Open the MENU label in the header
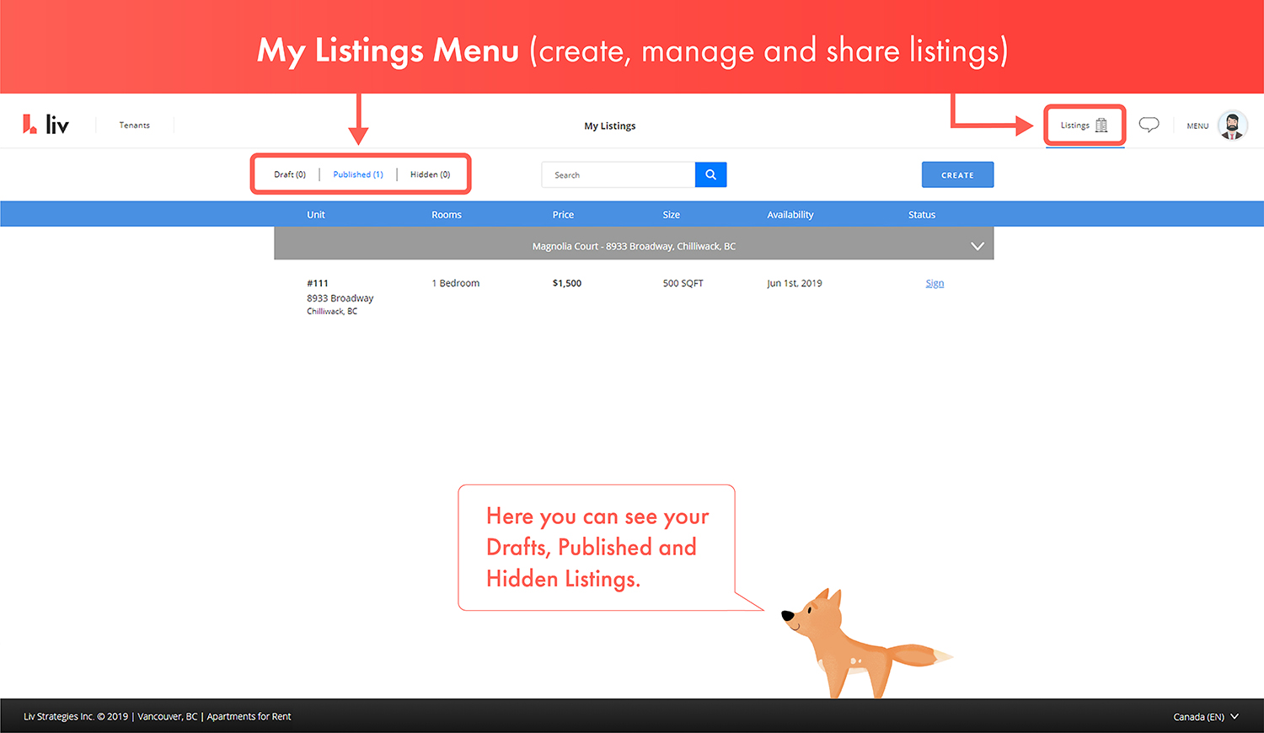This screenshot has width=1264, height=733. click(1197, 126)
